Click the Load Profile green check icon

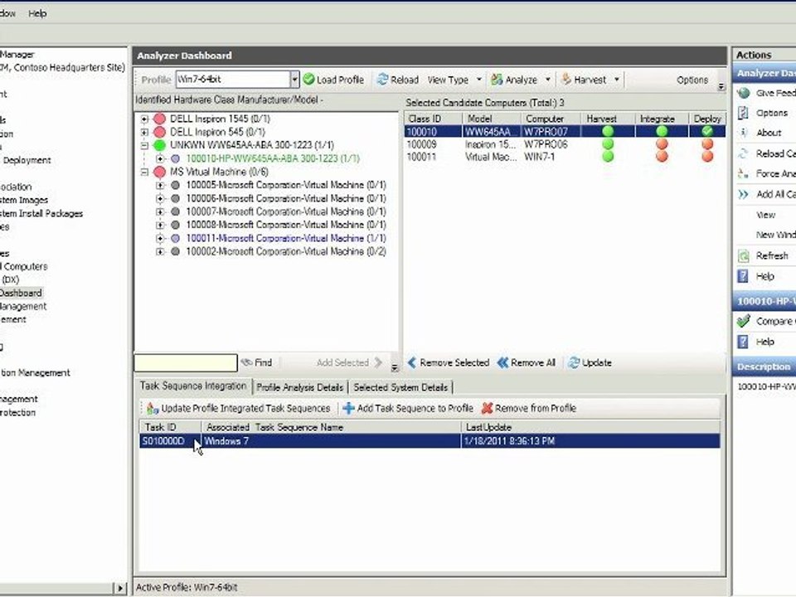tap(308, 80)
